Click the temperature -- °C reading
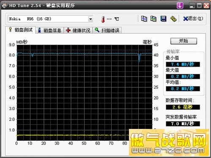This screenshot has height=158, width=211. [x=113, y=19]
